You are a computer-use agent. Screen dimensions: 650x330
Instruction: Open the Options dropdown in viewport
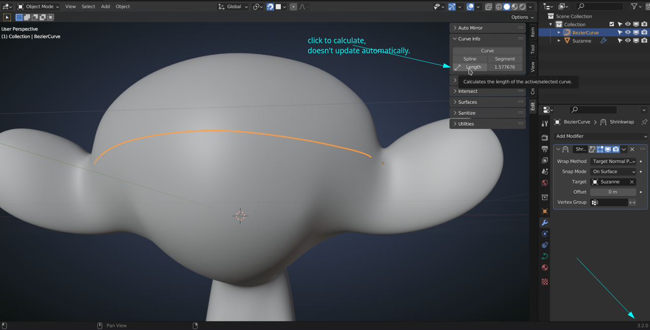tap(523, 17)
